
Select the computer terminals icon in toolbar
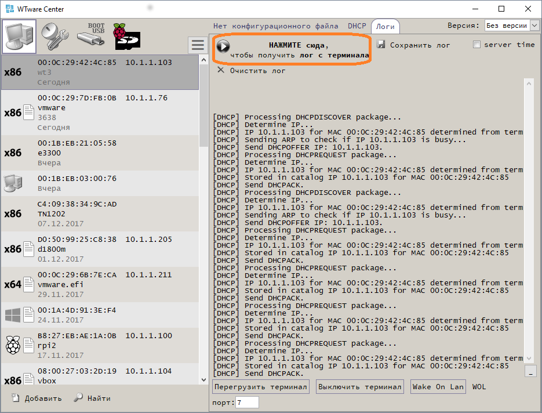tap(20, 37)
